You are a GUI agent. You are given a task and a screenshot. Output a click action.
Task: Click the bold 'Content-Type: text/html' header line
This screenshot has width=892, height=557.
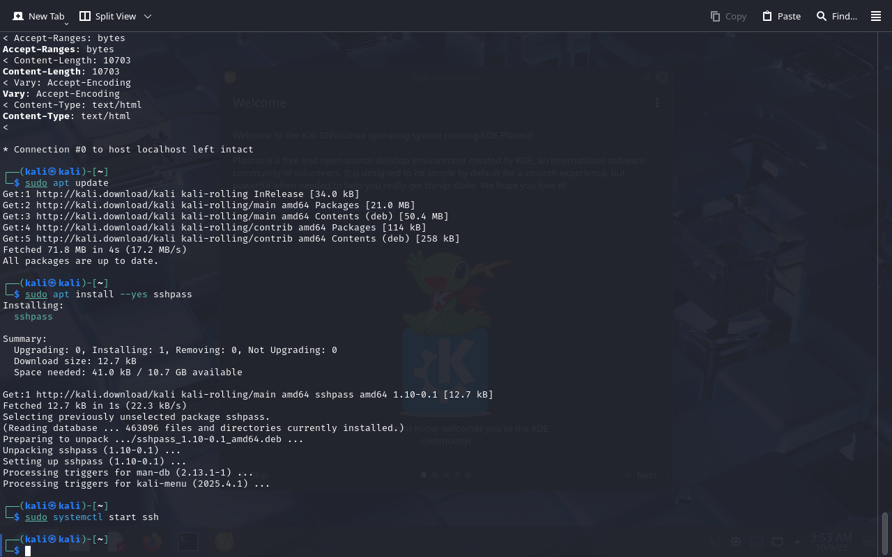[x=67, y=116]
